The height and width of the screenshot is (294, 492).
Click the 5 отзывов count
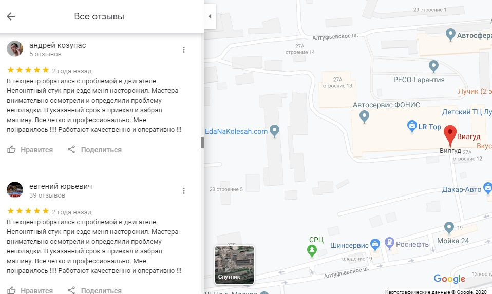[46, 54]
